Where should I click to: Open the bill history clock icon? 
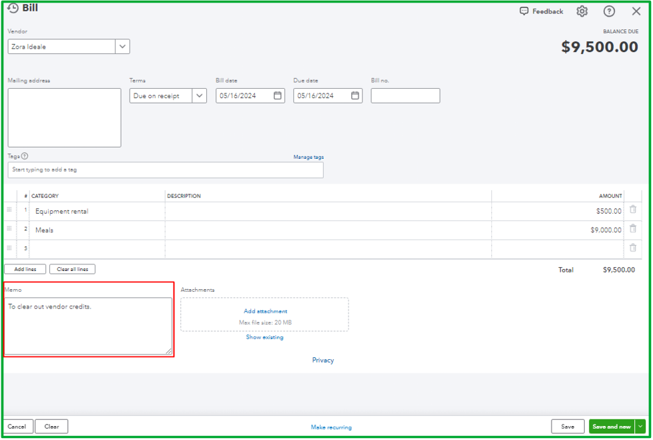pos(13,8)
